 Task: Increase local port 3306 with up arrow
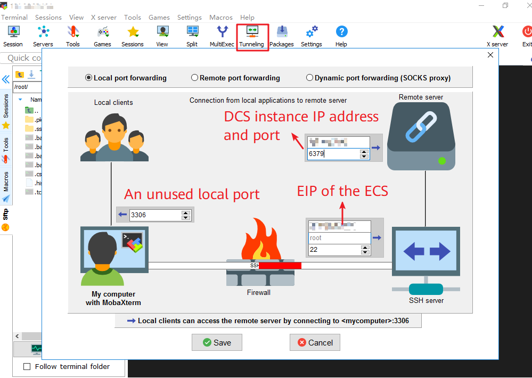tap(186, 212)
